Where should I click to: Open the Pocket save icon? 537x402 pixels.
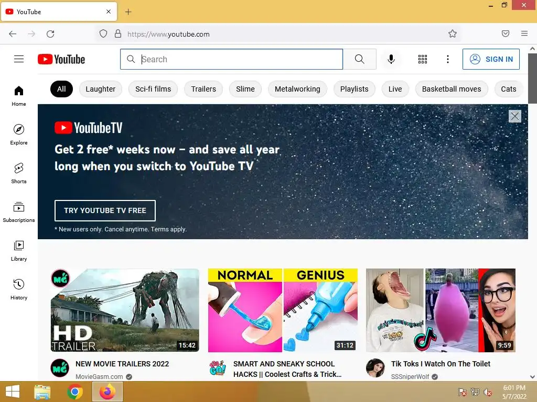click(506, 33)
